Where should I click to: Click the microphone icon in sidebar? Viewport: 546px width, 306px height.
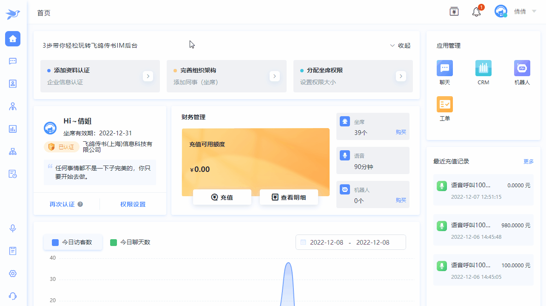[13, 229]
